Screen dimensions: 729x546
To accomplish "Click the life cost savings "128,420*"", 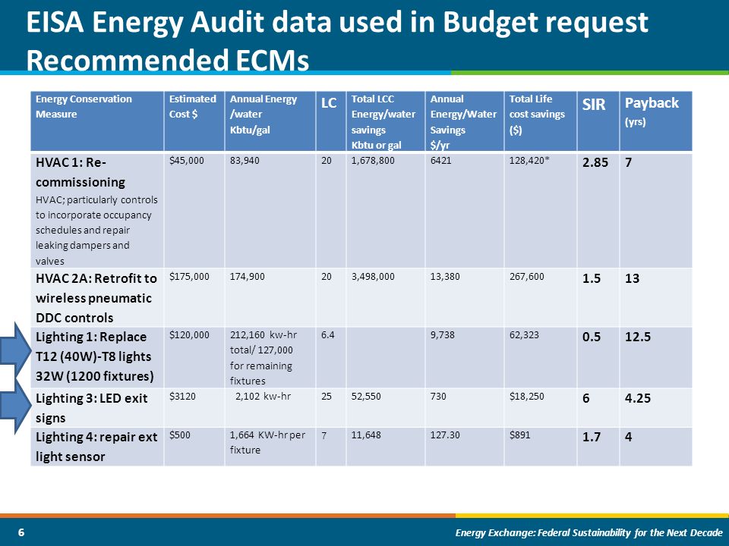I will pos(529,161).
